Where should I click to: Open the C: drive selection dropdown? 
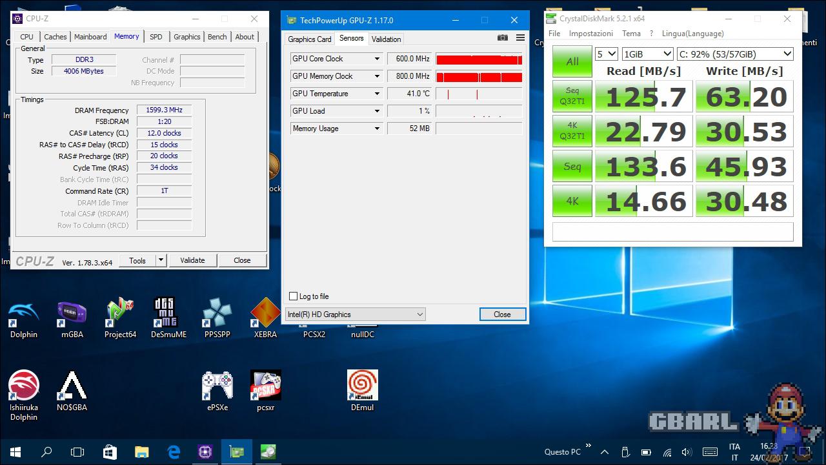click(x=735, y=54)
